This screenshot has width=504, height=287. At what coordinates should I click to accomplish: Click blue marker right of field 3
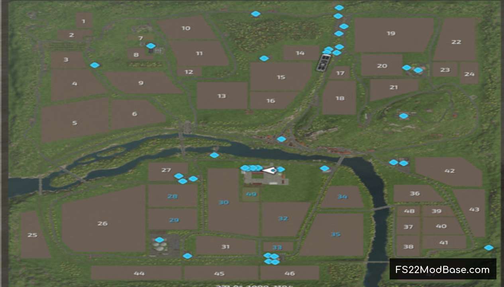[94, 65]
